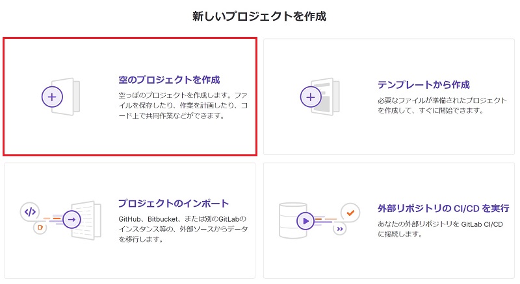This screenshot has width=520, height=284.
Task: Open プロジェクトのインポート link
Action: tap(174, 203)
